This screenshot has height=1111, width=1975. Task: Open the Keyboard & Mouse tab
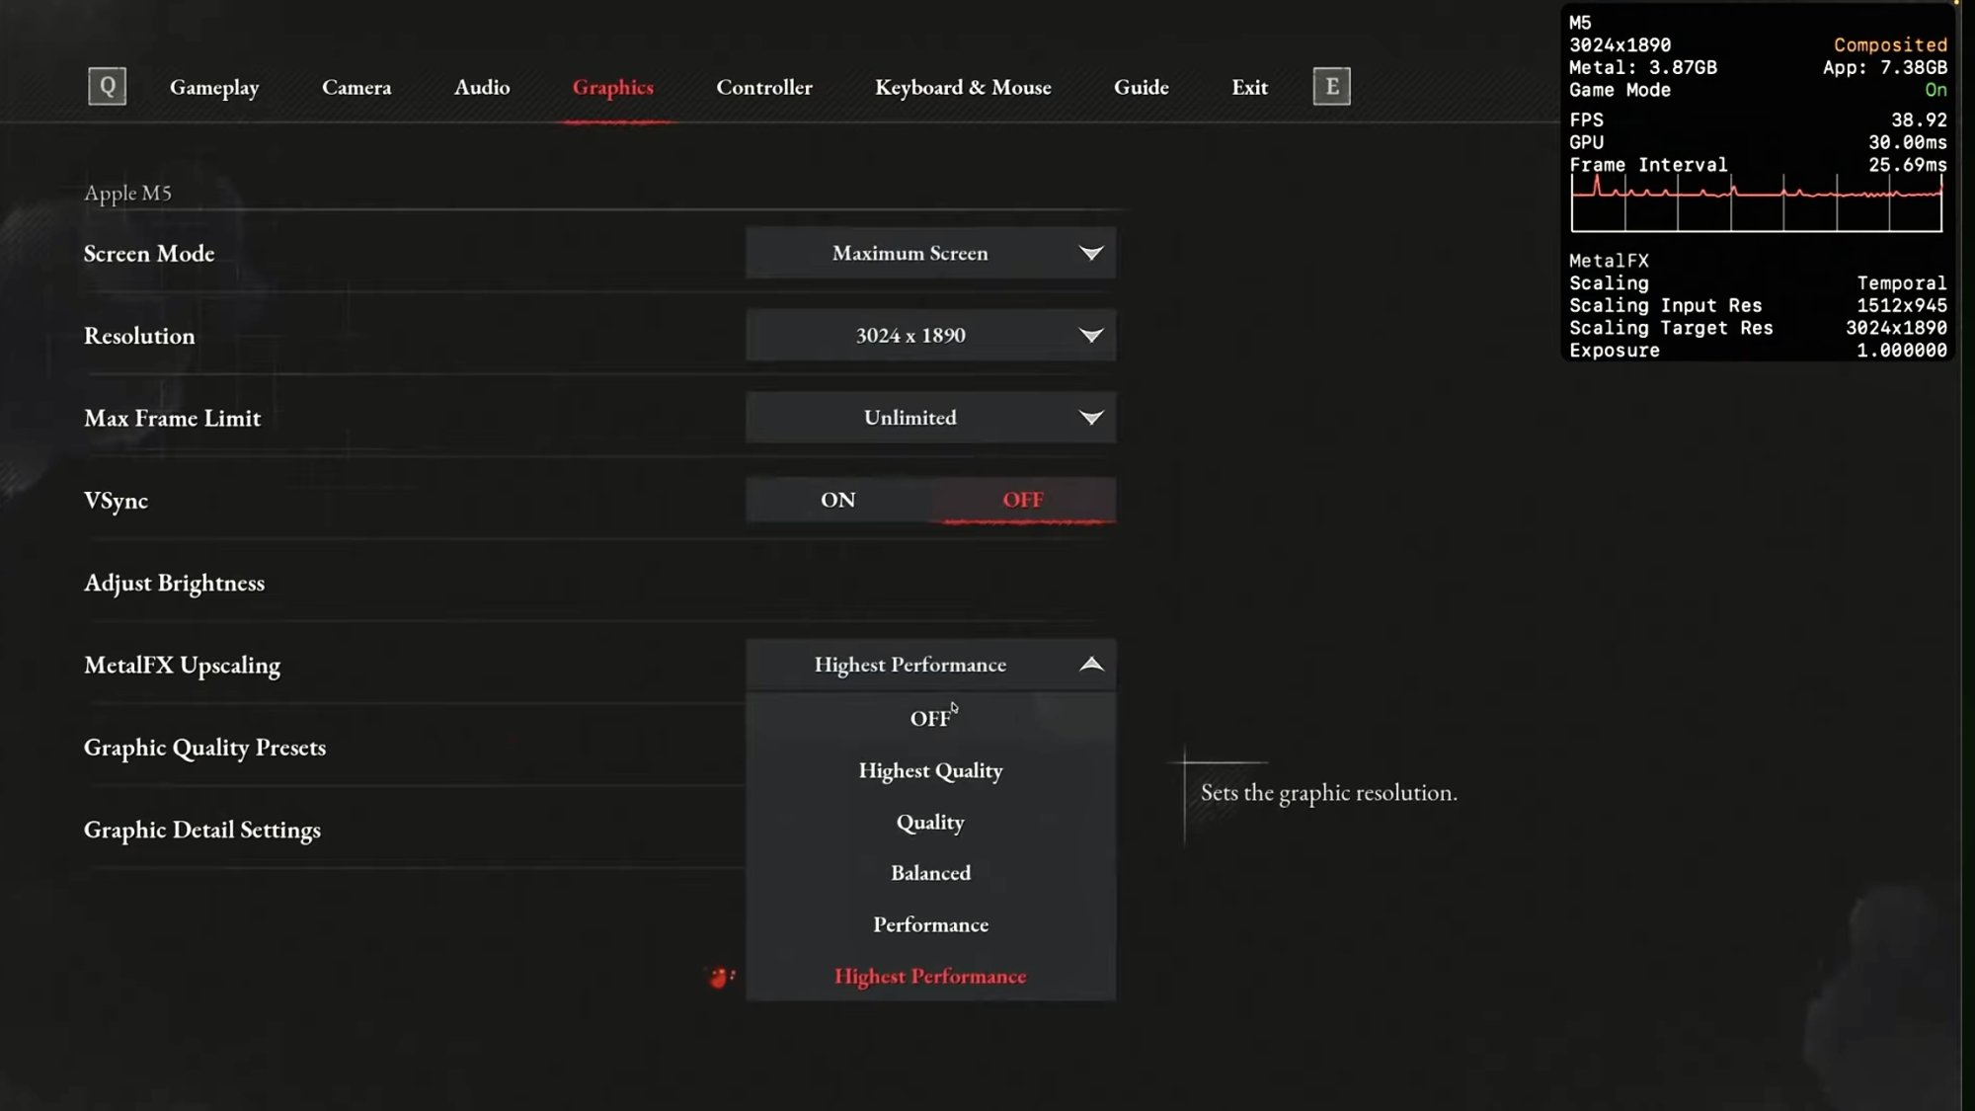pos(963,87)
